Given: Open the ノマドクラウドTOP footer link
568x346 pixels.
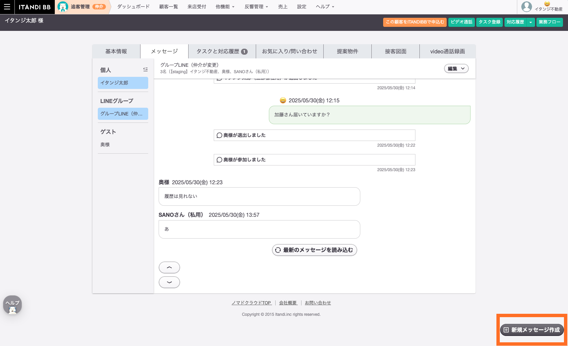Looking at the screenshot, I should click(251, 303).
